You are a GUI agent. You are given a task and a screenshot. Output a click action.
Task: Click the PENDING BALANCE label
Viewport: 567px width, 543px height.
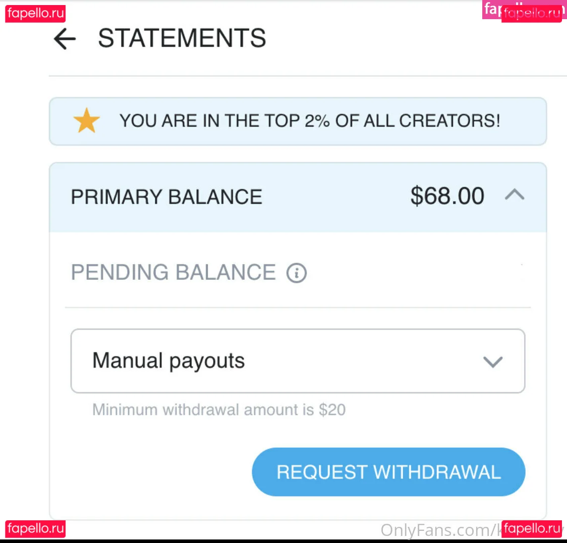pos(173,273)
